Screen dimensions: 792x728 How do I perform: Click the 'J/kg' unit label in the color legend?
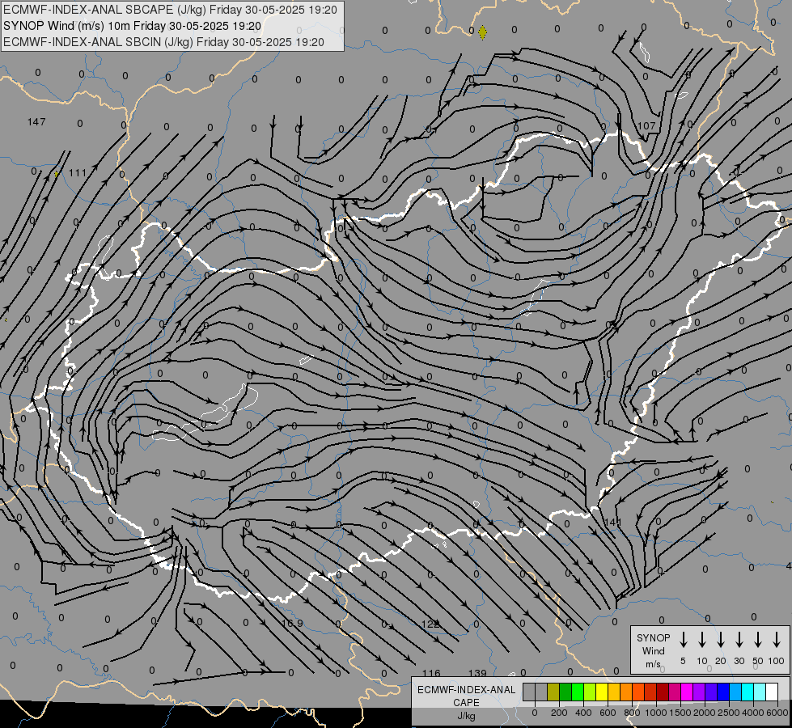tap(466, 716)
